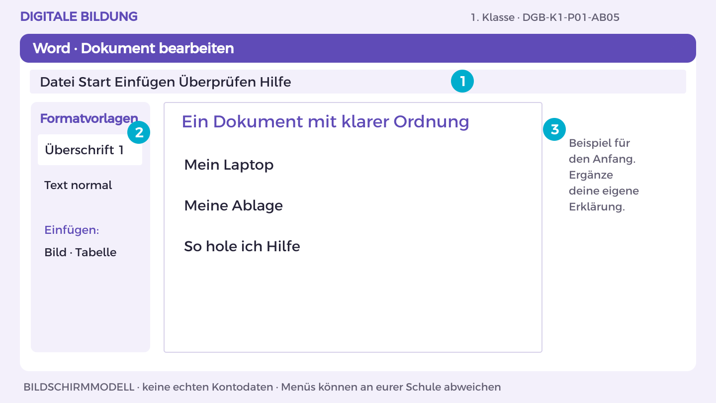716x403 pixels.
Task: Click the 'Einfügen:' label in the sidebar
Action: pyautogui.click(x=72, y=230)
